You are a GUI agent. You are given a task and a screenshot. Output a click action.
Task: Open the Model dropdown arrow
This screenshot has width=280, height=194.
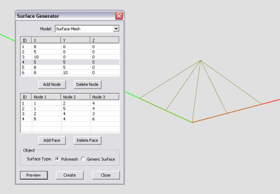[116, 29]
